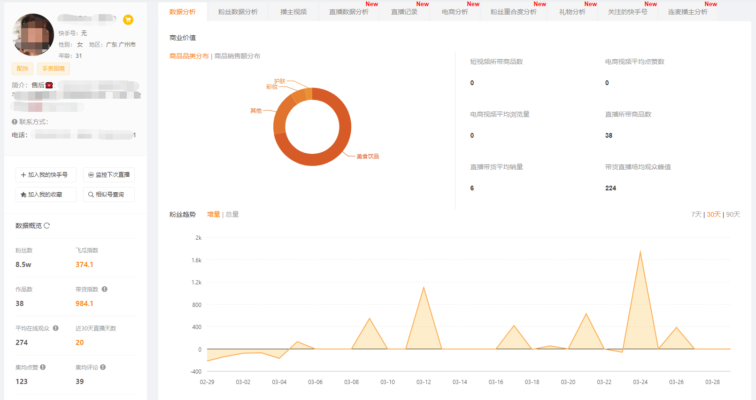Open the 电商分析 tab
Image resolution: width=756 pixels, height=400 pixels.
pyautogui.click(x=455, y=12)
